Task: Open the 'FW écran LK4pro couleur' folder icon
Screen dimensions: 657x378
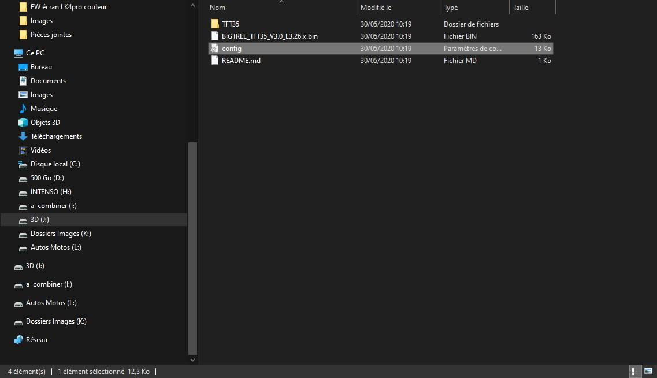Action: click(23, 7)
